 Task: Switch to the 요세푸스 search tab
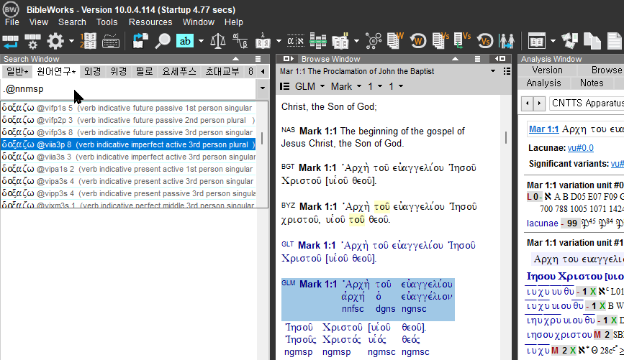[x=179, y=72]
